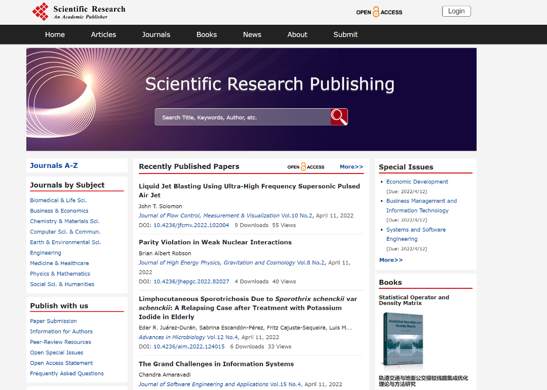The width and height of the screenshot is (547, 390).
Task: Click the Open Access badge beside Recently Published Papers
Action: (x=306, y=167)
